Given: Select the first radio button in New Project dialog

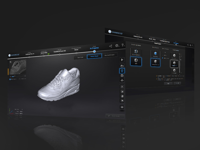Looking at the screenshot, I should point(162,52).
